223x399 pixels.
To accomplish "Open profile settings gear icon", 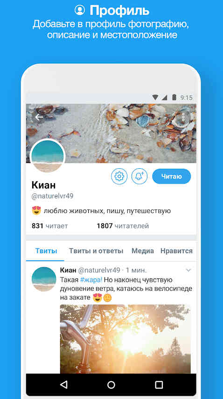I will coord(119,176).
